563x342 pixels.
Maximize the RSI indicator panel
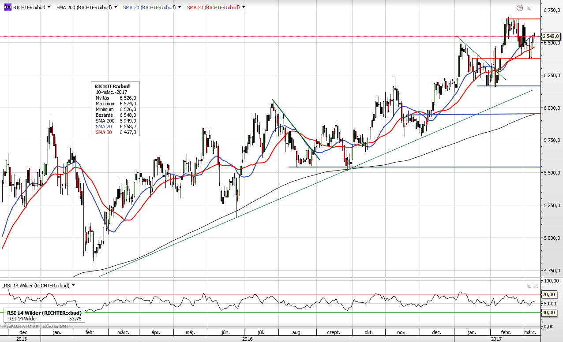pos(529,286)
